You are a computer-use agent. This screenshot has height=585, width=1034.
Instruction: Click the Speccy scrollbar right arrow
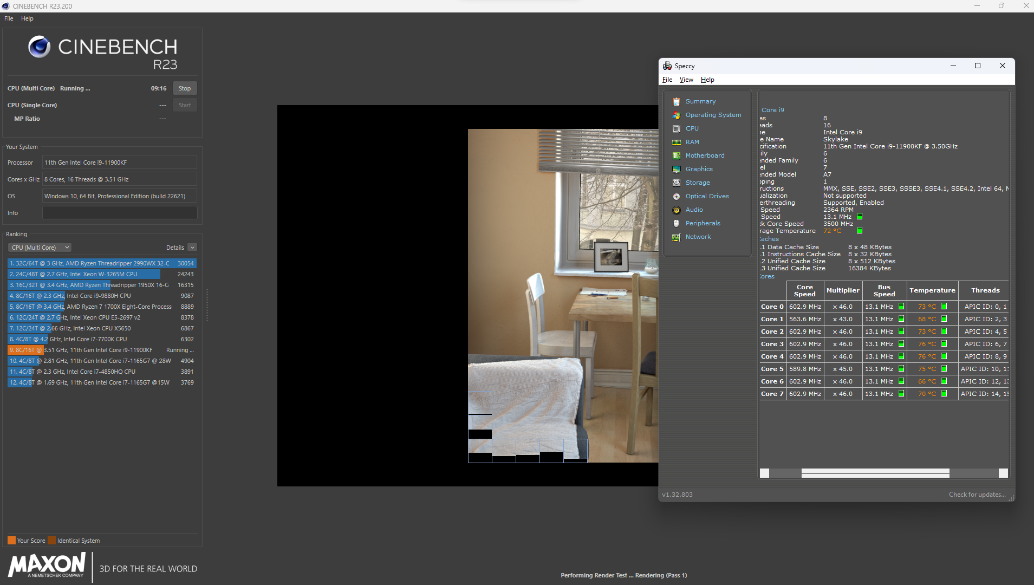[1003, 473]
